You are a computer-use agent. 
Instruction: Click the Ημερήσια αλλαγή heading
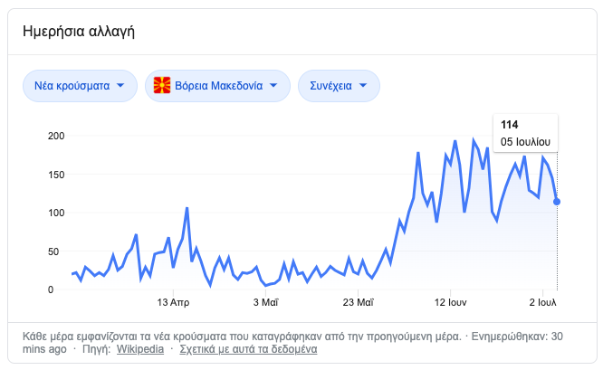click(x=79, y=33)
